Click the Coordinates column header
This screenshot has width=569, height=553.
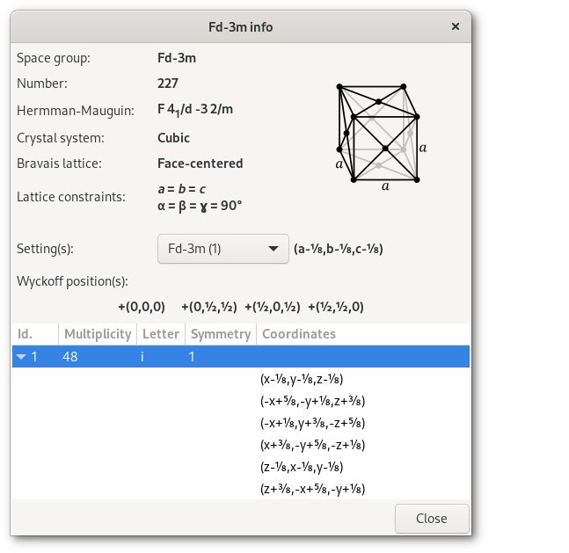click(x=299, y=334)
